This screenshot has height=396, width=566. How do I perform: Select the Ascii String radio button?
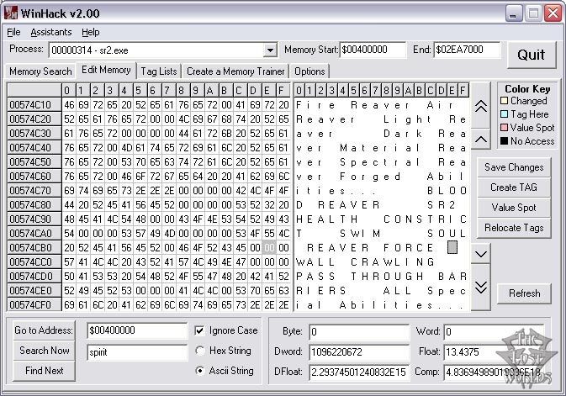[199, 371]
